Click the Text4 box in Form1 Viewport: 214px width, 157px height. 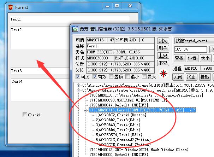(41, 90)
